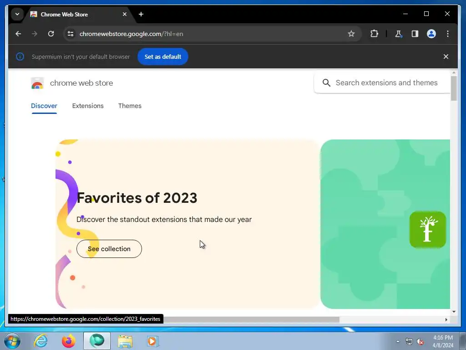Screen dimensions: 466x350
Task: Open Windows Media Player from taskbar
Action: (153, 341)
